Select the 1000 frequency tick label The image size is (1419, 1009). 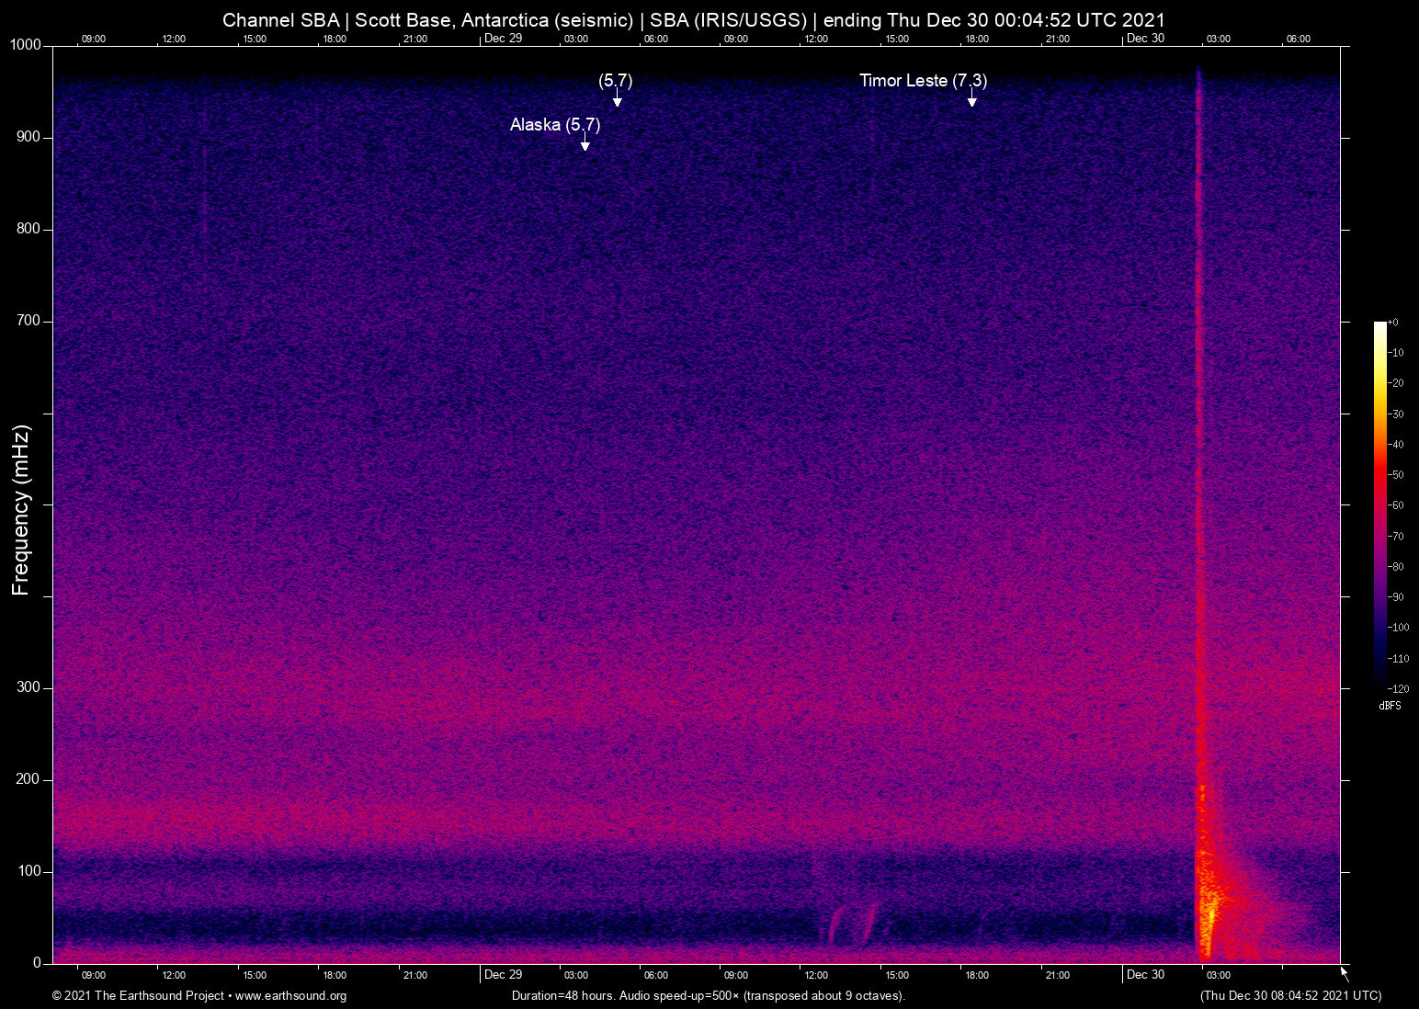tap(27, 43)
